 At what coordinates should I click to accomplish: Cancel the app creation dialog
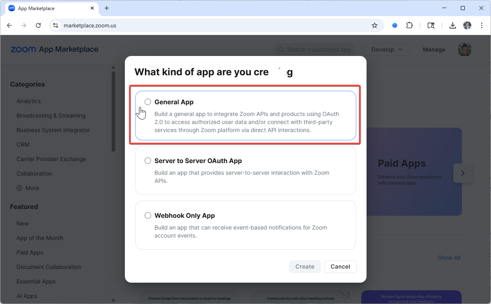point(340,267)
